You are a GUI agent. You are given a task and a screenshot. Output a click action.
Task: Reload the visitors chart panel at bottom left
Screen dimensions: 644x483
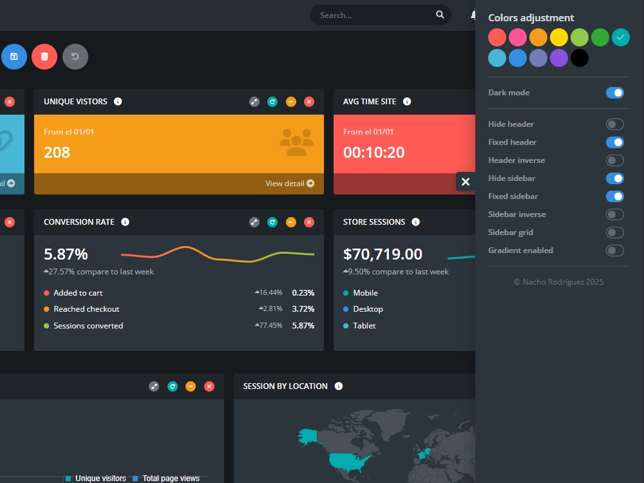point(173,386)
